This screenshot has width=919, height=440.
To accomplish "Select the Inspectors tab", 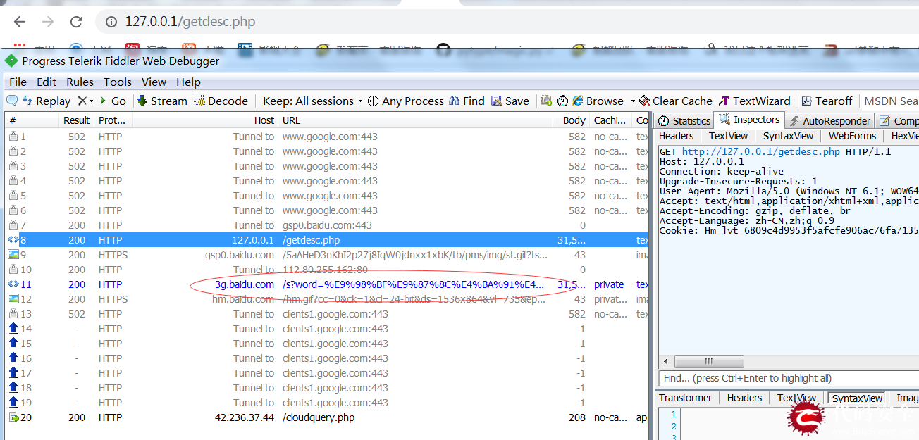I will [749, 120].
